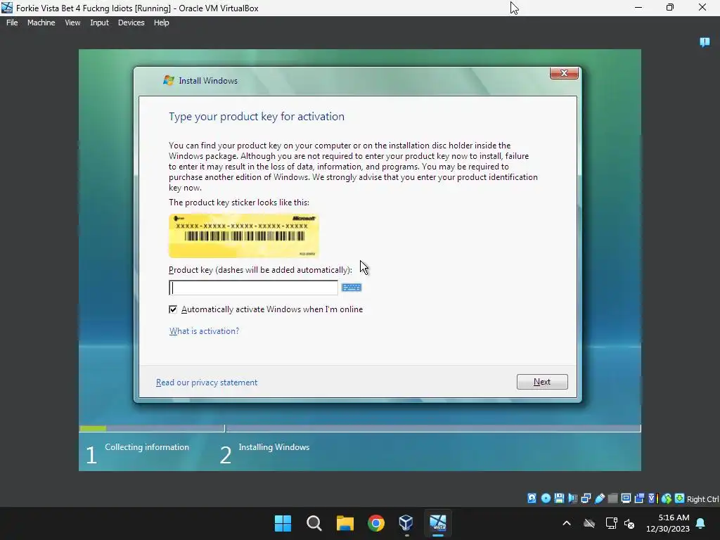Click the display settings status icon
The image size is (720, 540).
click(x=626, y=499)
